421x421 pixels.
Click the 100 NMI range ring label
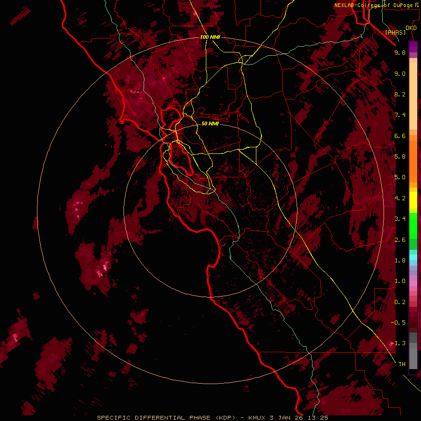pyautogui.click(x=210, y=37)
